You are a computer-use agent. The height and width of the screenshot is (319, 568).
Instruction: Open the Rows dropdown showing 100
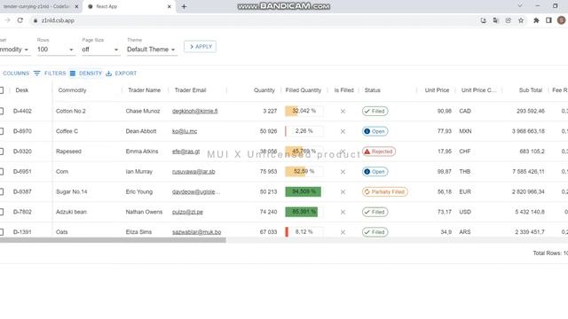pos(56,50)
